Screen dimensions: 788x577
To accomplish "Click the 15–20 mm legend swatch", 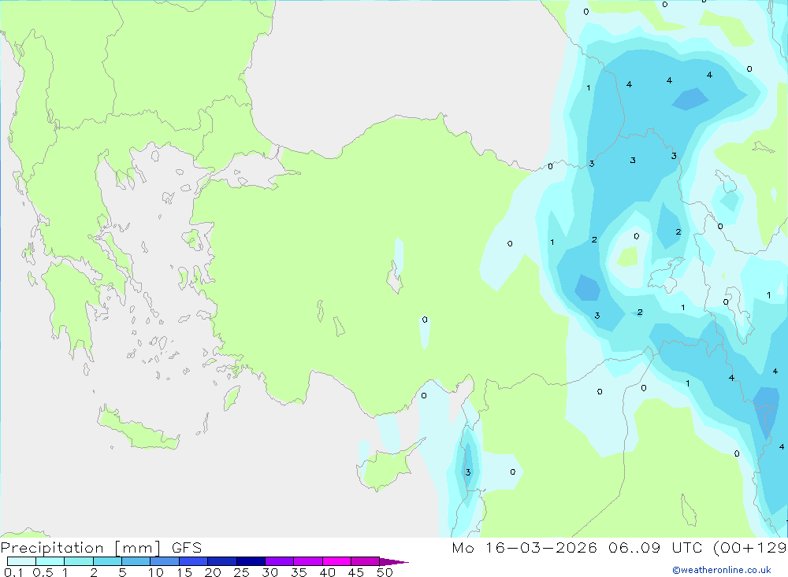I will (194, 561).
